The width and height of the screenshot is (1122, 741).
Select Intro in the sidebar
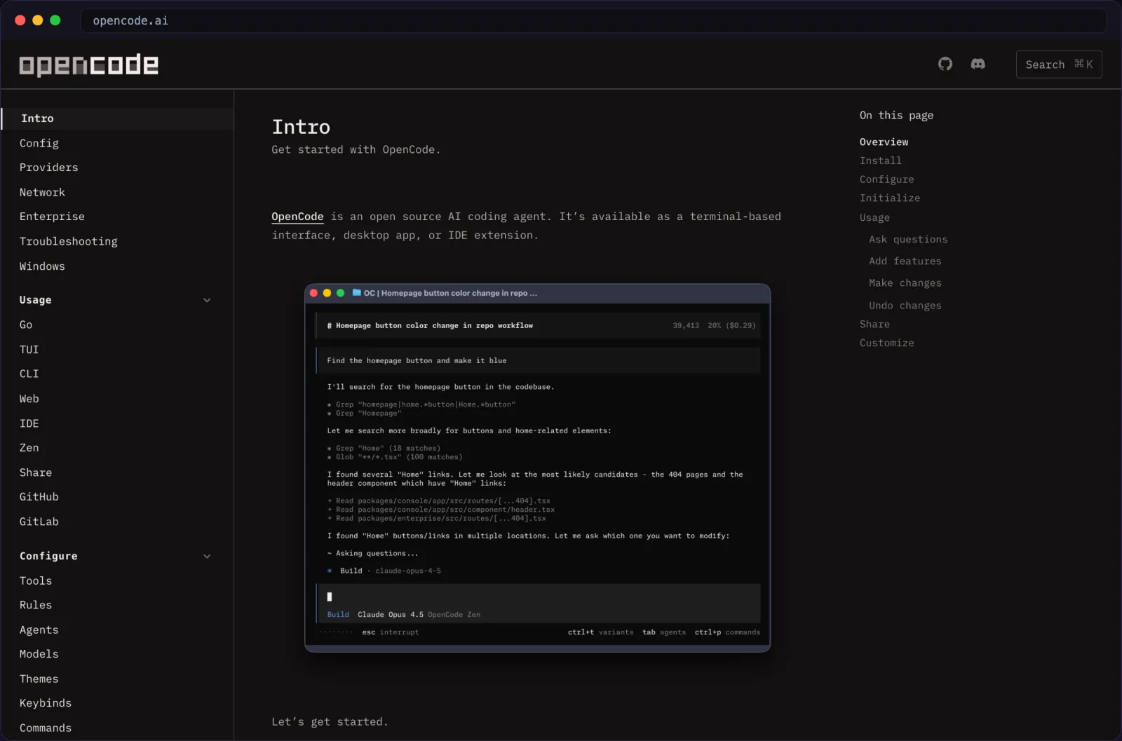click(x=117, y=118)
